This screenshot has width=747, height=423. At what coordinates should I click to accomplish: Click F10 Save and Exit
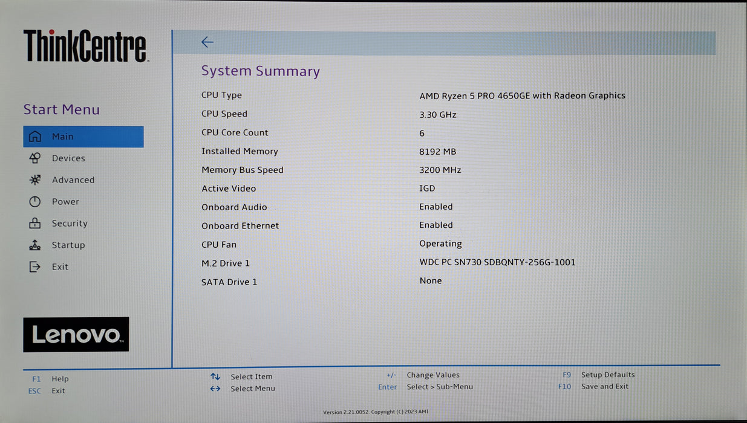(x=593, y=386)
